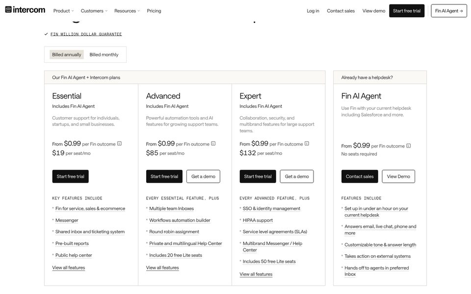
Task: Click 'HIPAA support' feature
Action: point(258,220)
